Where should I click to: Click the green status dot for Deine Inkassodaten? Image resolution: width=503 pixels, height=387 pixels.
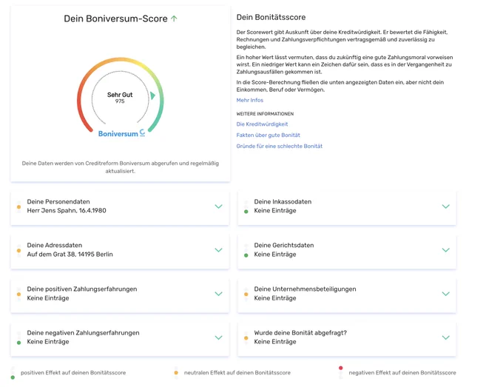pos(246,212)
